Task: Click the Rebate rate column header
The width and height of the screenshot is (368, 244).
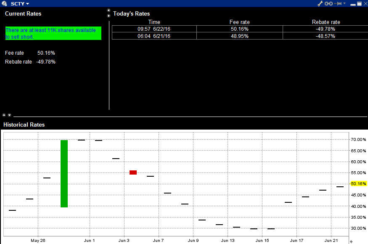Action: coord(326,22)
